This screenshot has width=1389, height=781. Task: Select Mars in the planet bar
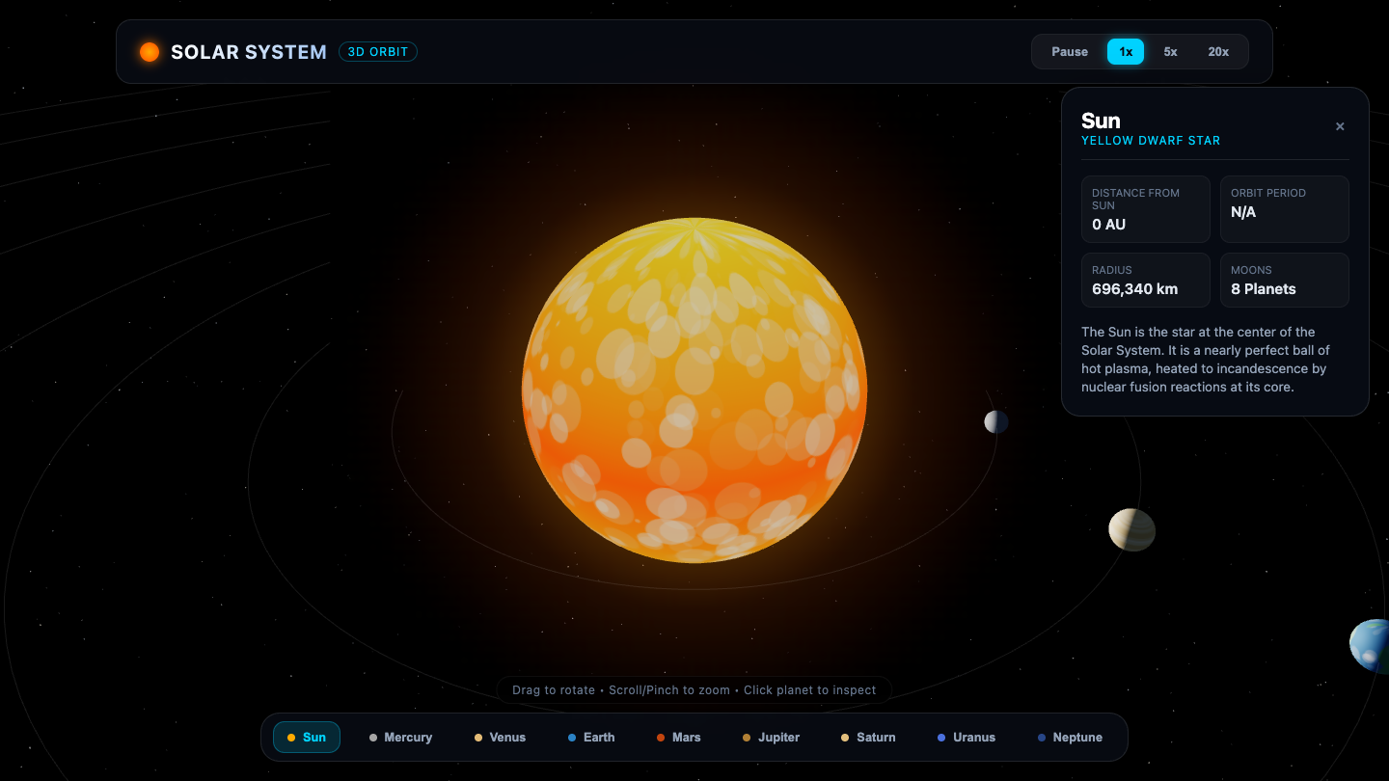(x=679, y=738)
